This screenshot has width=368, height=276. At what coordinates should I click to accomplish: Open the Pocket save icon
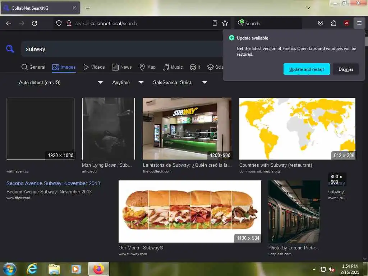point(321,23)
